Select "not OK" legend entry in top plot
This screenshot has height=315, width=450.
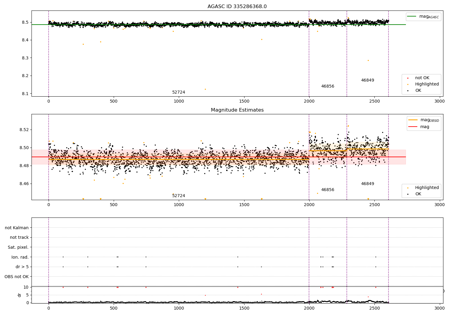[x=422, y=78]
